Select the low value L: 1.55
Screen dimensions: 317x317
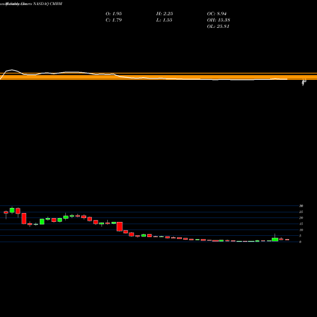pos(164,20)
